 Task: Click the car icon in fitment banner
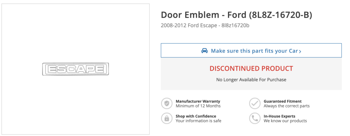(x=204, y=51)
